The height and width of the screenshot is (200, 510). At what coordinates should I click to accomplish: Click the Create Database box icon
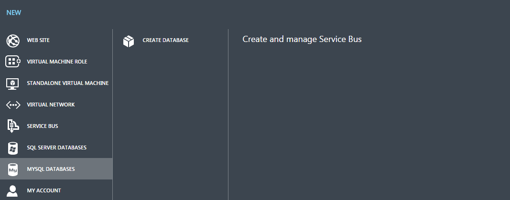(129, 41)
